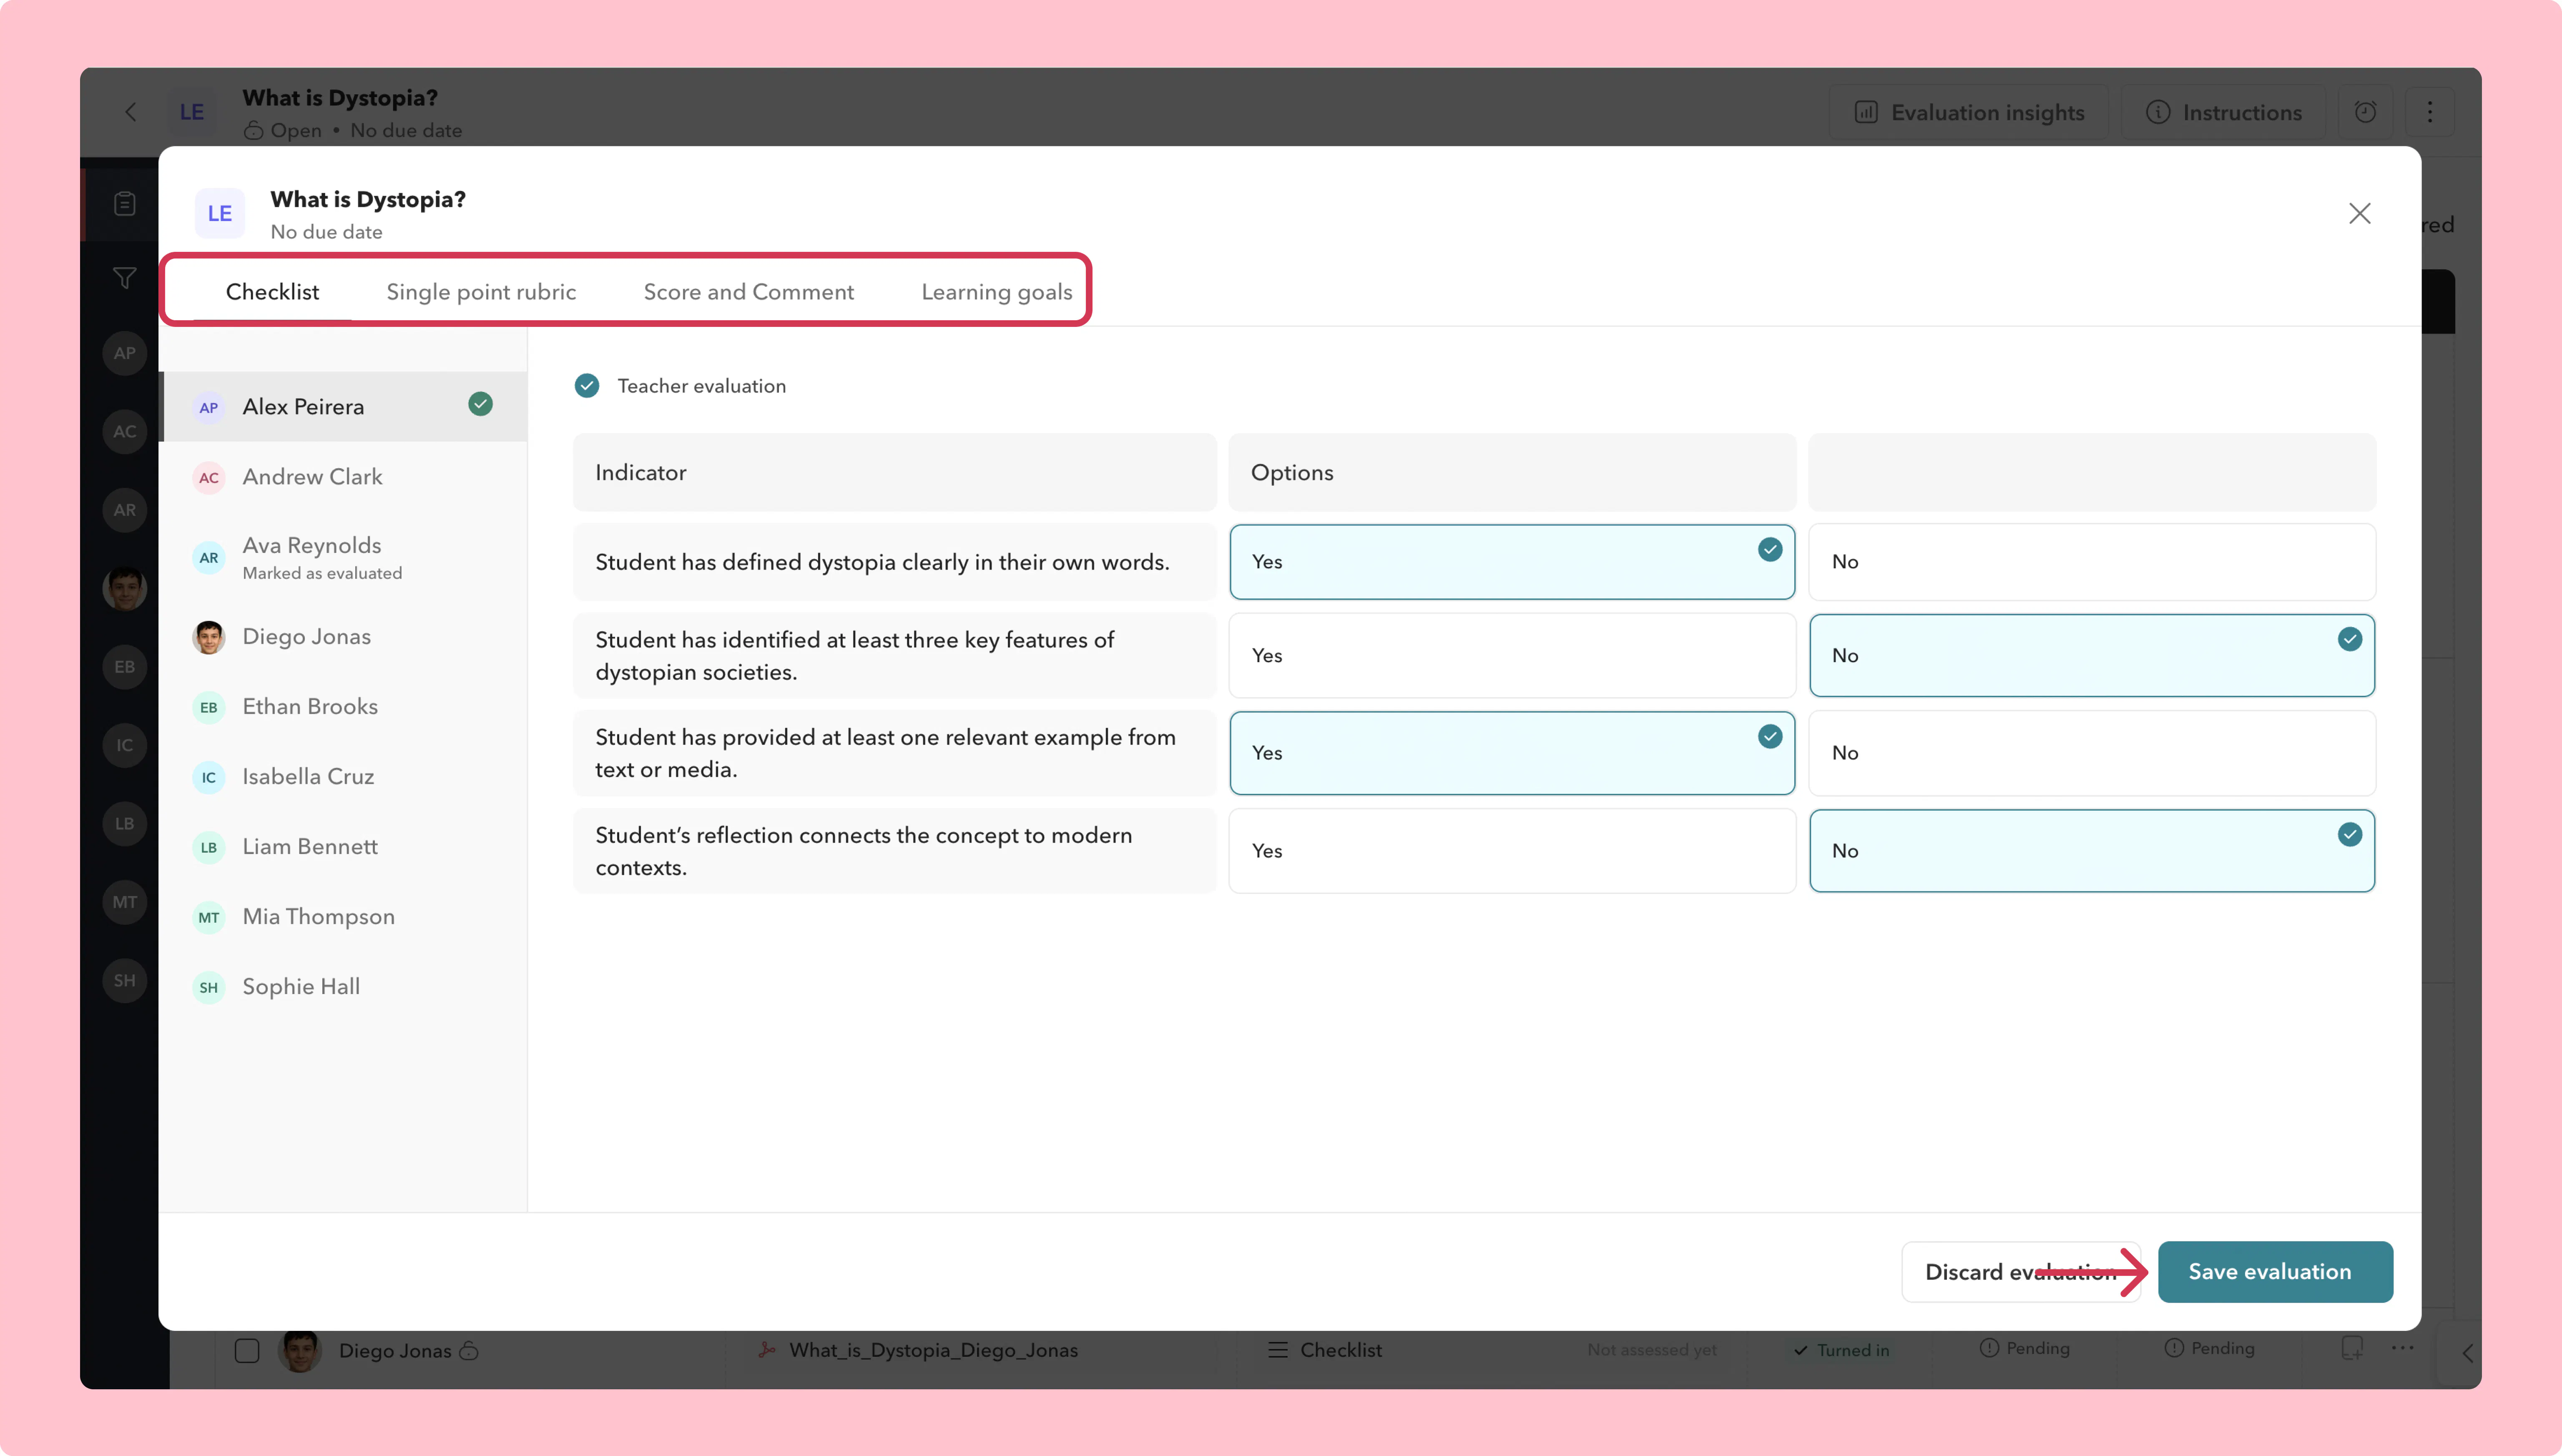Viewport: 2562px width, 1456px height.
Task: Select student Diego Jonas in the dialog list
Action: pyautogui.click(x=343, y=637)
